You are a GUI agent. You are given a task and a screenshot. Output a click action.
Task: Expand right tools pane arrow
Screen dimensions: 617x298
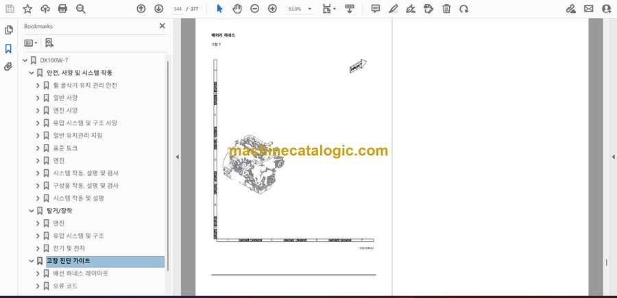tap(613, 157)
